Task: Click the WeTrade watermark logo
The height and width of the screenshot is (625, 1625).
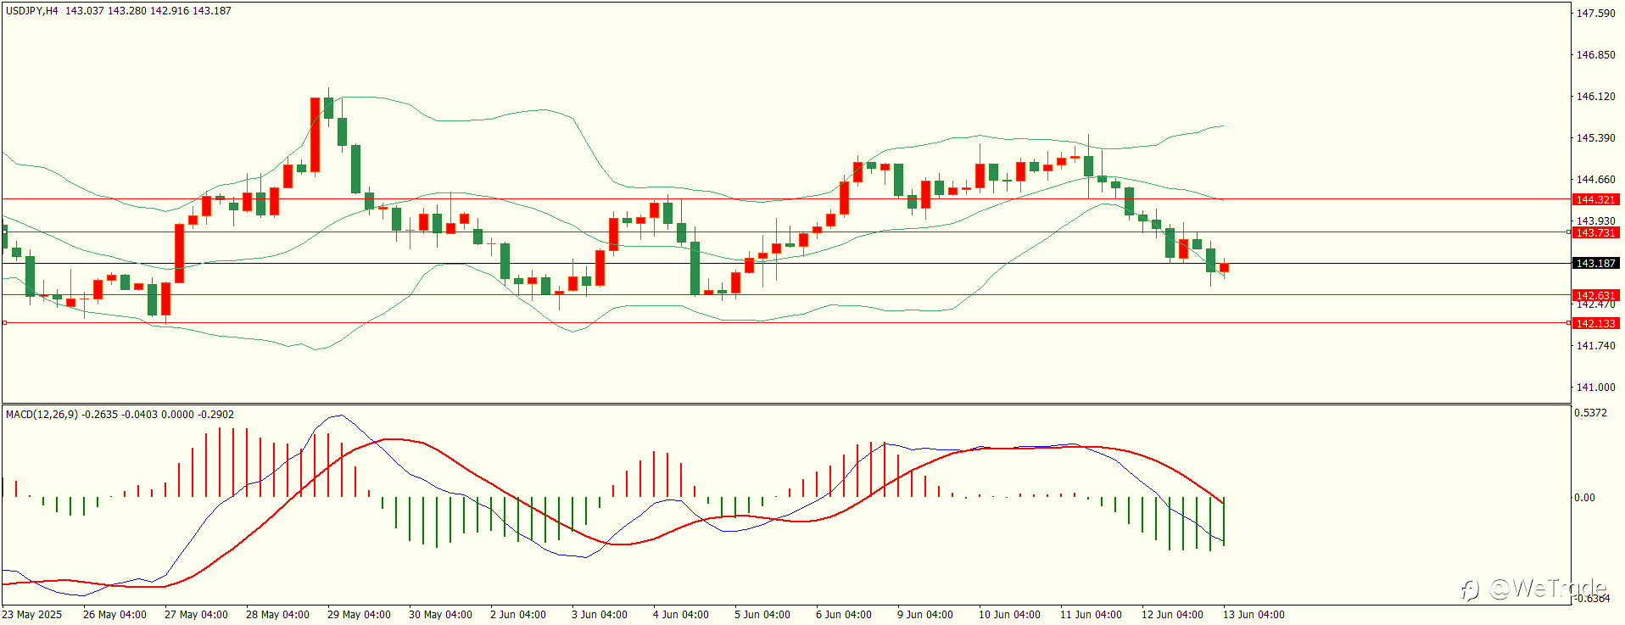Action: click(x=1533, y=588)
